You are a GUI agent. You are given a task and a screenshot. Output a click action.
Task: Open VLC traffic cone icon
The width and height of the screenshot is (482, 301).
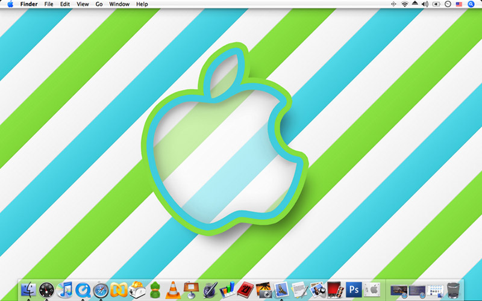coord(173,290)
